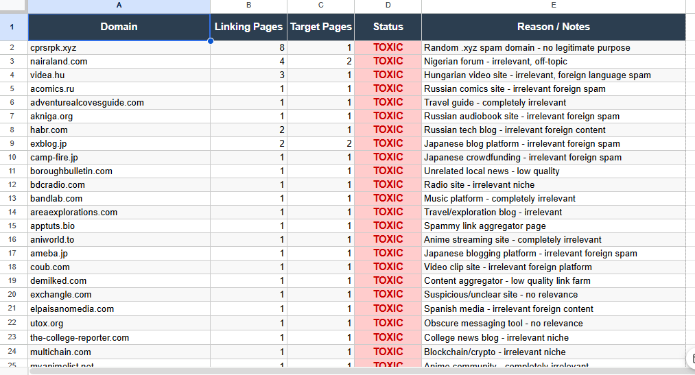695x375 pixels.
Task: Select the acomics.ru domain cell
Action: [x=119, y=89]
